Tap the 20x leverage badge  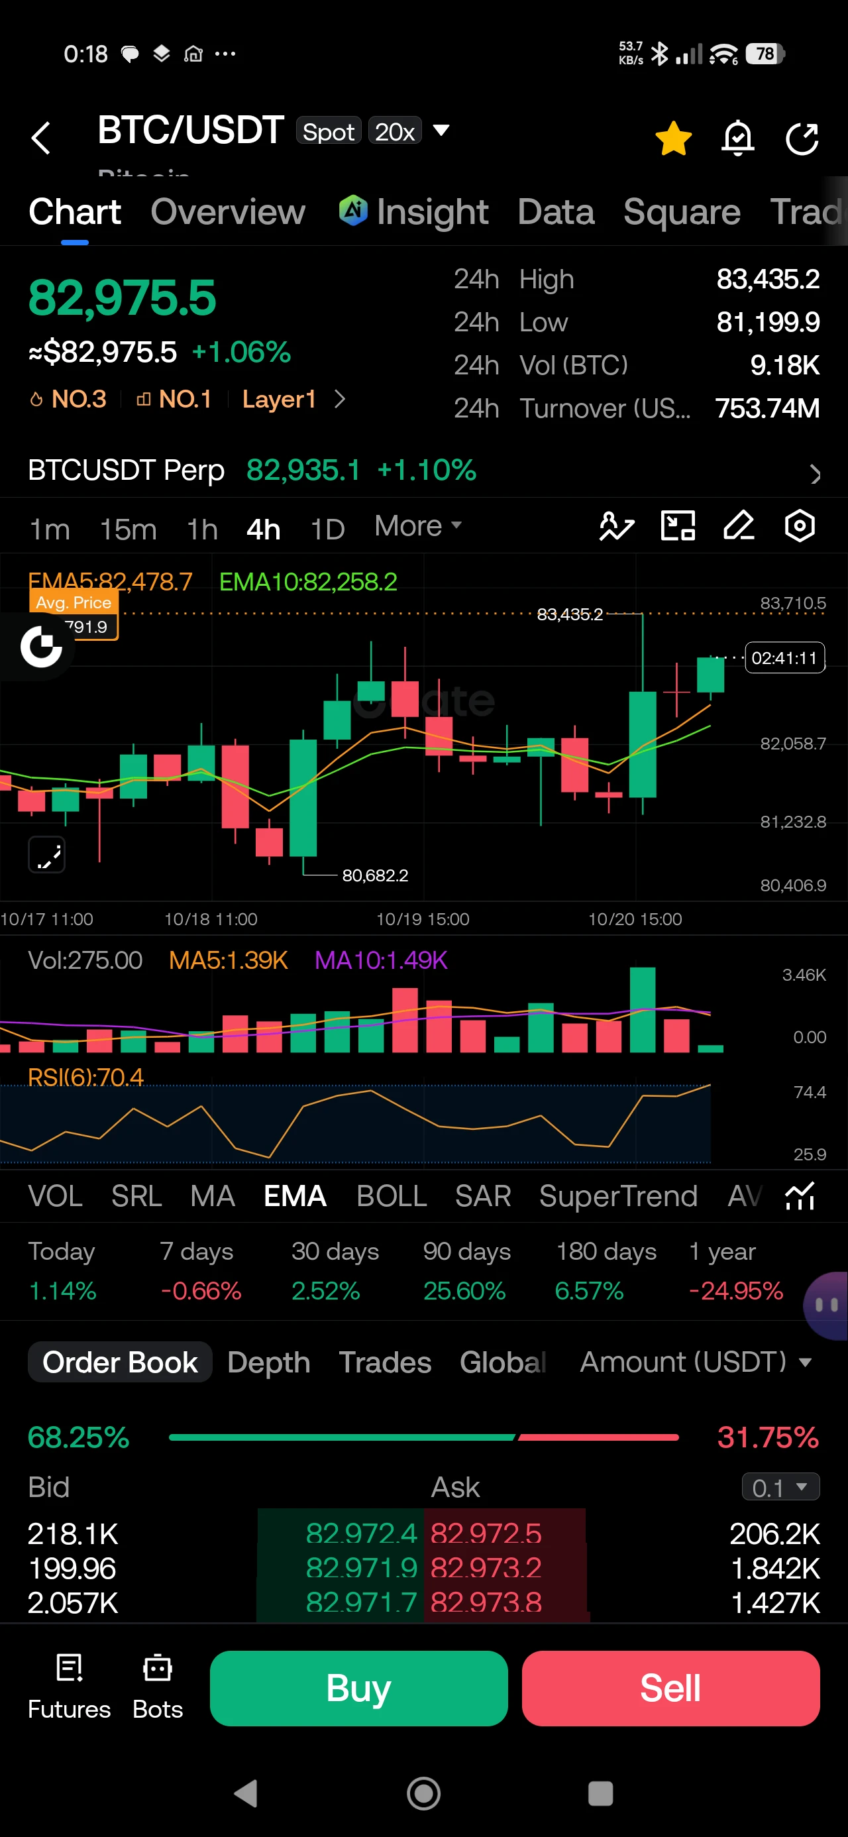click(395, 131)
